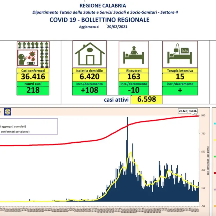This screenshot has height=216, width=216.
Task: Click the 'casi confermati per giorno' axis title
Action: point(208,161)
